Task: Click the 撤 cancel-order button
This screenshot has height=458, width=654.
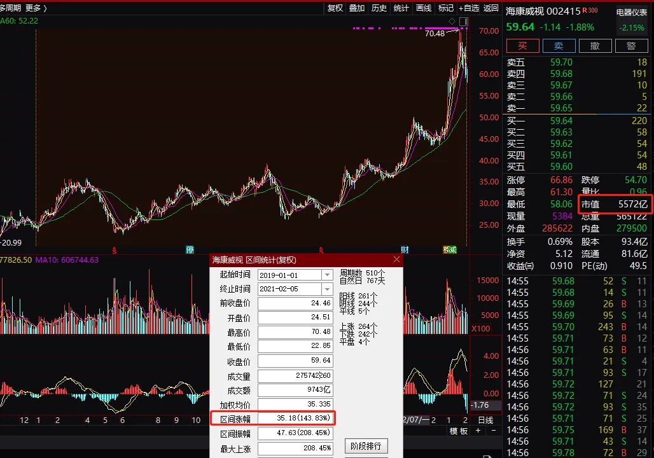Action: (595, 45)
